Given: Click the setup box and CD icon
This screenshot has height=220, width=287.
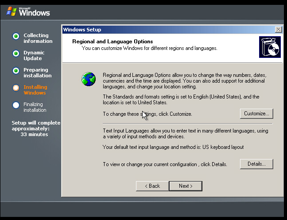Looking at the screenshot, I should [270, 47].
